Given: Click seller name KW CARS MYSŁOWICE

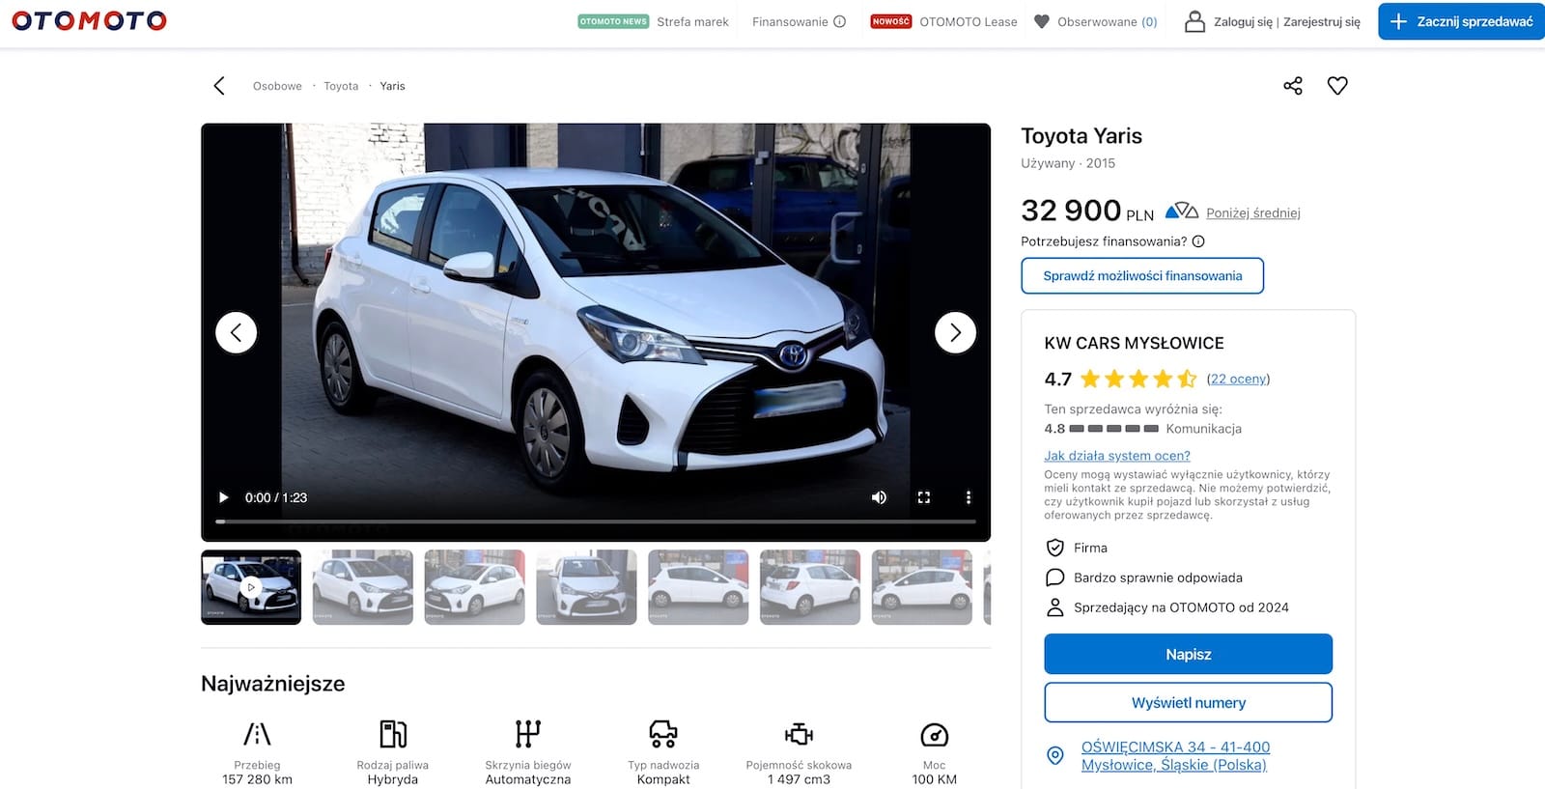Looking at the screenshot, I should 1134,343.
